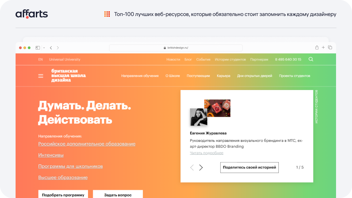Switch the site language to EN
This screenshot has height=198, width=352.
[40, 60]
